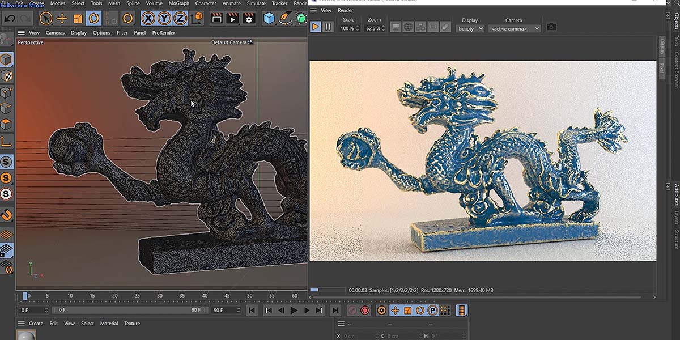Click Render View clapperboard icon

click(x=216, y=18)
